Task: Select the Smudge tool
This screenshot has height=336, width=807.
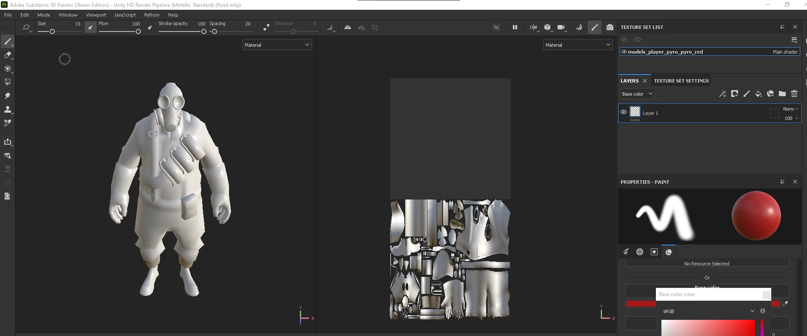Action: [x=7, y=96]
